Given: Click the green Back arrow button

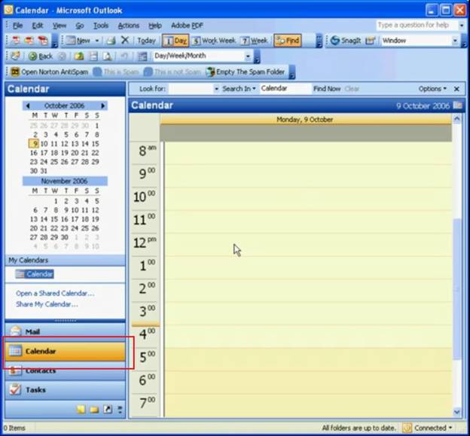Looking at the screenshot, I should click(41, 56).
